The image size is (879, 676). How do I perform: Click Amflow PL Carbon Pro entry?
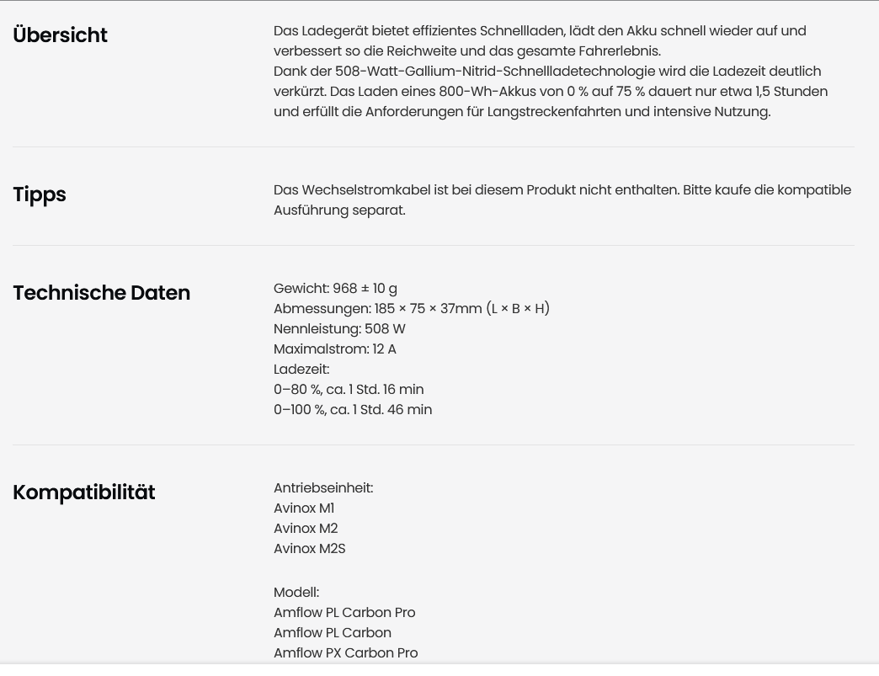[344, 612]
